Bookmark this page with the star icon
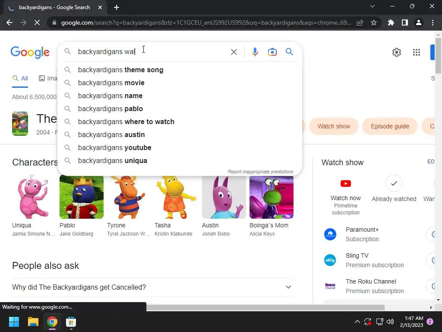442x332 pixels. (373, 22)
